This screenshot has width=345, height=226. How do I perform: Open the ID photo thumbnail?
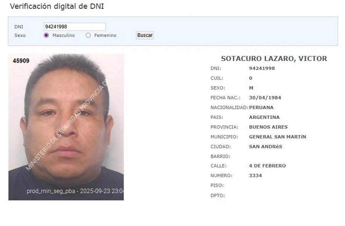(x=66, y=127)
